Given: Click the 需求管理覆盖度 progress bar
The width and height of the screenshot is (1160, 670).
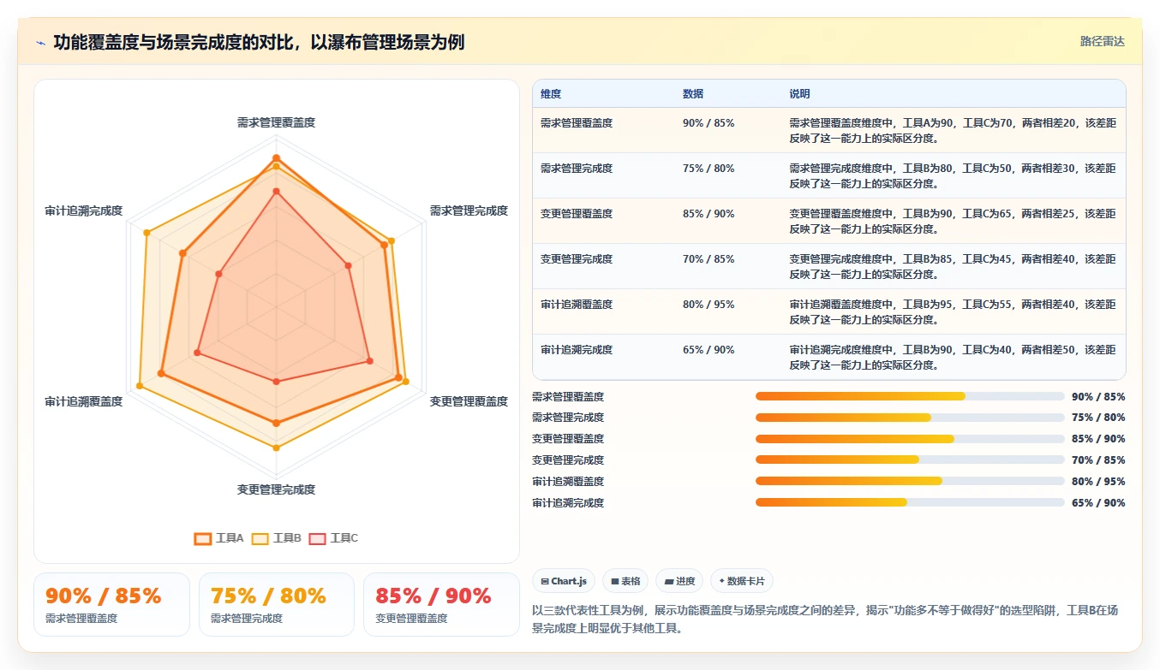Looking at the screenshot, I should (x=910, y=397).
